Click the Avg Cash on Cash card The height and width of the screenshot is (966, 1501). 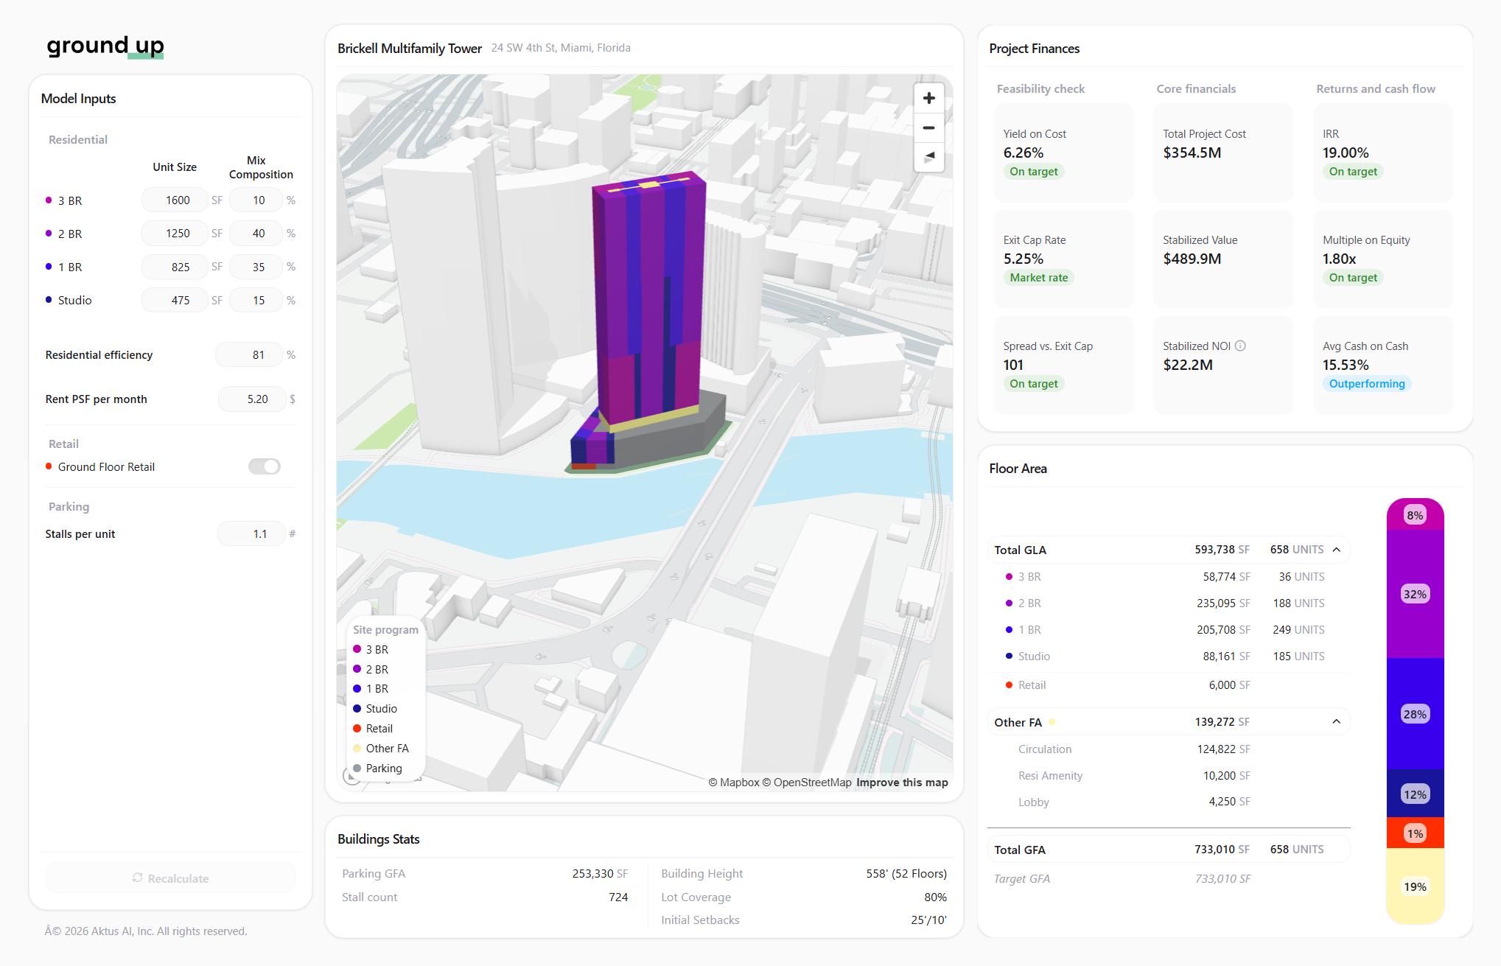click(x=1383, y=365)
